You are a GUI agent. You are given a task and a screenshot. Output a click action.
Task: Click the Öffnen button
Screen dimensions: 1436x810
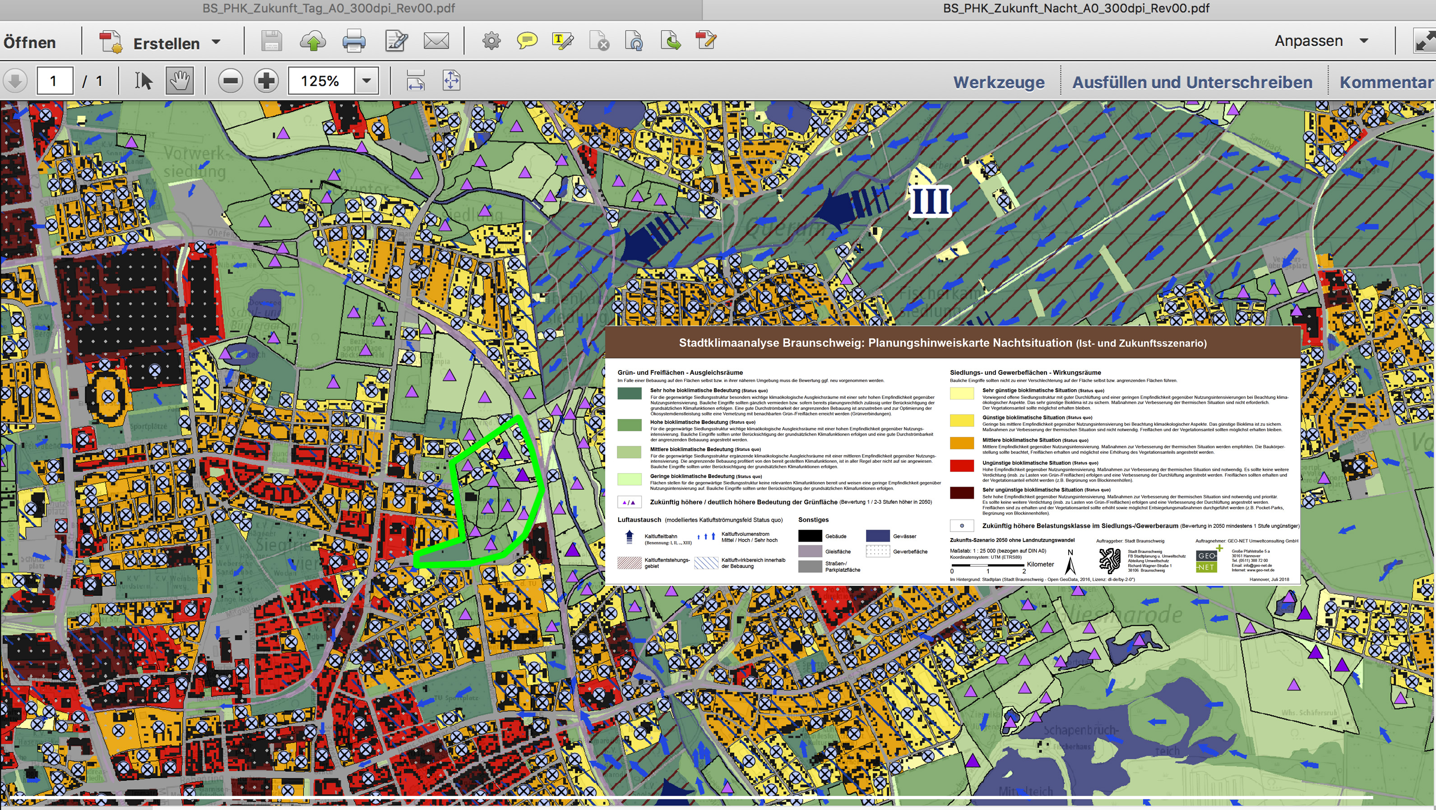[x=30, y=42]
